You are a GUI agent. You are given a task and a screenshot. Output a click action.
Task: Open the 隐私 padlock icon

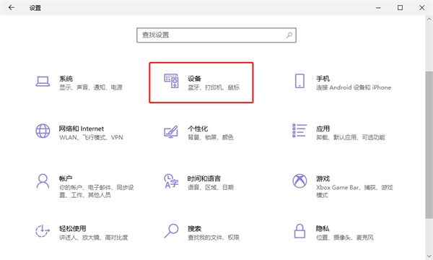299,231
